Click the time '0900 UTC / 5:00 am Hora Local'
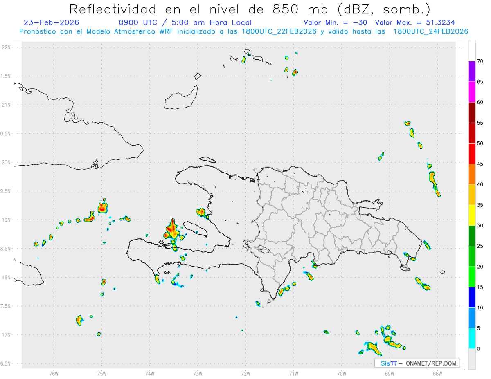 click(185, 22)
